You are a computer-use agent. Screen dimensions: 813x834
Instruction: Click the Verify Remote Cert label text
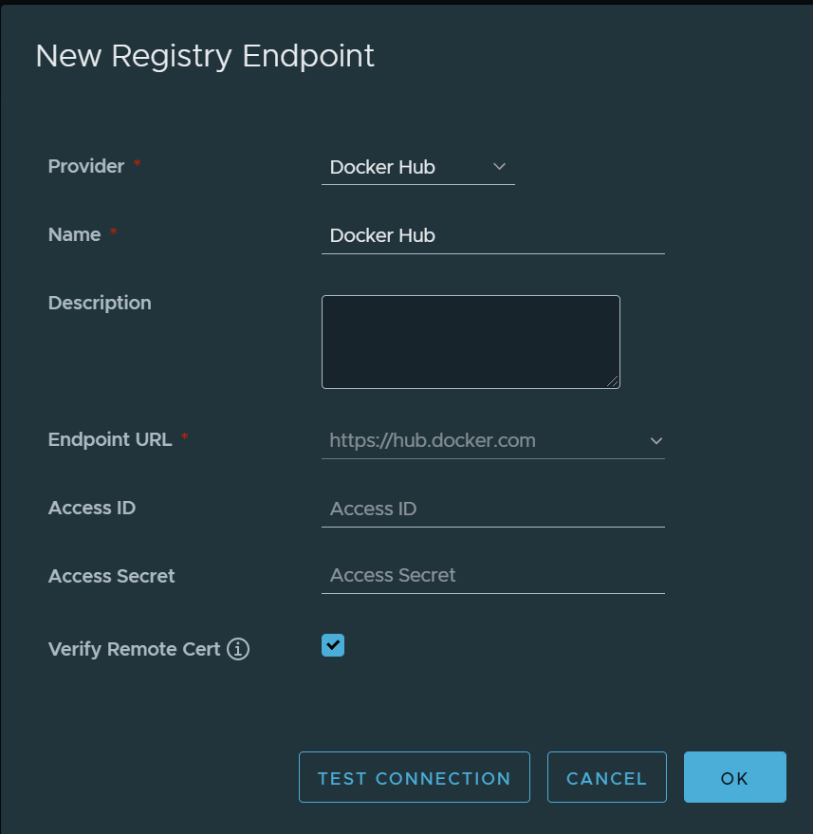point(134,650)
